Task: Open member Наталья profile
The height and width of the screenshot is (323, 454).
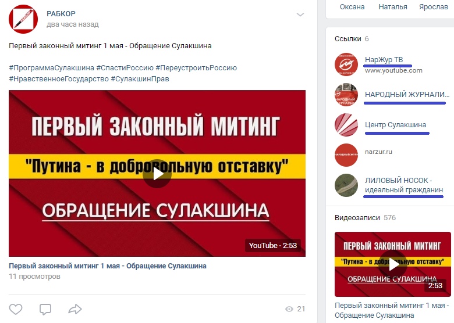Action: coord(393,6)
